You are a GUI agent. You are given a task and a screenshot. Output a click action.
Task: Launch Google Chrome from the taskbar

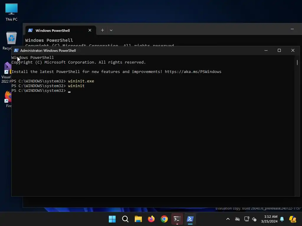click(164, 219)
